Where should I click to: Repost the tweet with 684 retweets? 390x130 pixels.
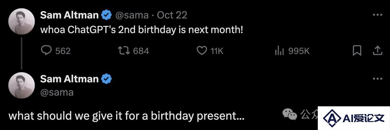click(x=123, y=51)
